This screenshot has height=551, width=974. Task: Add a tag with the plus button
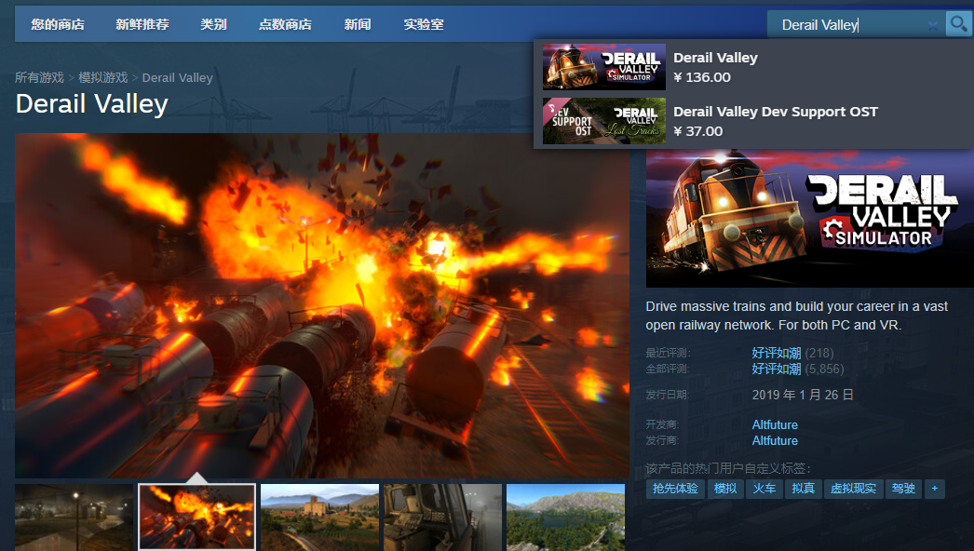point(934,489)
